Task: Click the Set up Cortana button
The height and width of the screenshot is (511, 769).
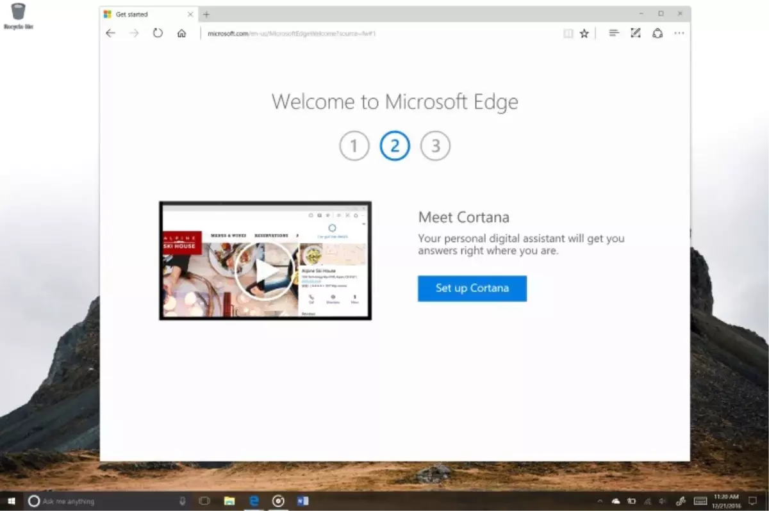Action: 472,288
